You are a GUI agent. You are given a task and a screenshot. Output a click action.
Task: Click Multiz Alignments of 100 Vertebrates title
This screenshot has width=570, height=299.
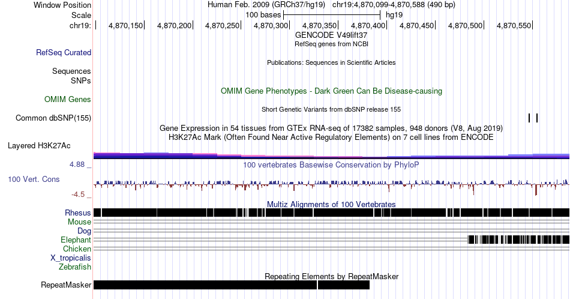coord(331,204)
